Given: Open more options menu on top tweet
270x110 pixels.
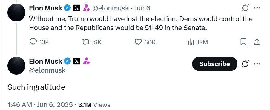Looking at the screenshot, I should (257, 8).
